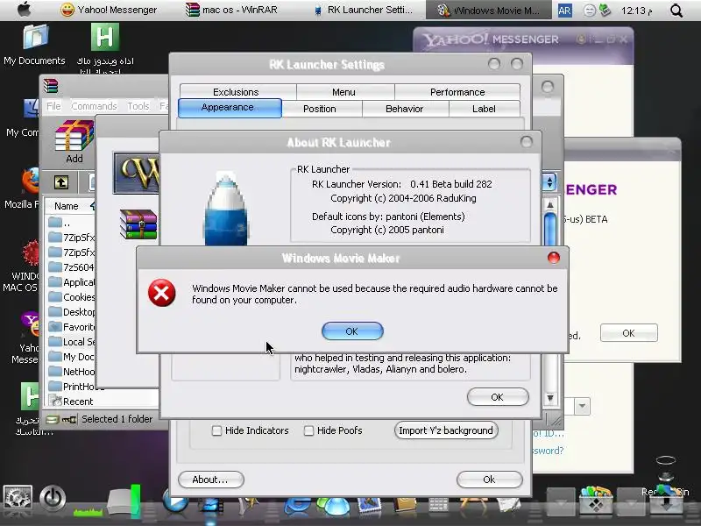
Task: Click the up-one-level folder icon in WinRAR
Action: coord(61,182)
